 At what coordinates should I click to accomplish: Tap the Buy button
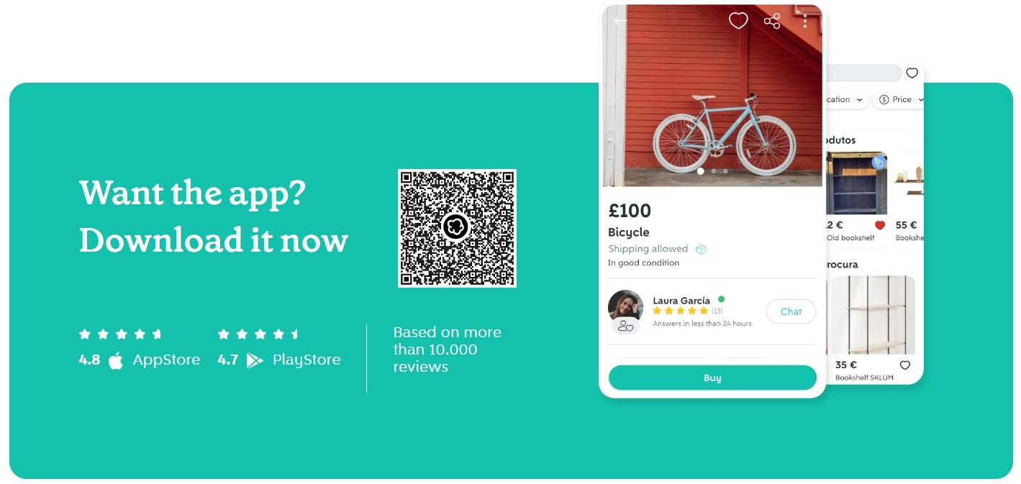pyautogui.click(x=712, y=378)
